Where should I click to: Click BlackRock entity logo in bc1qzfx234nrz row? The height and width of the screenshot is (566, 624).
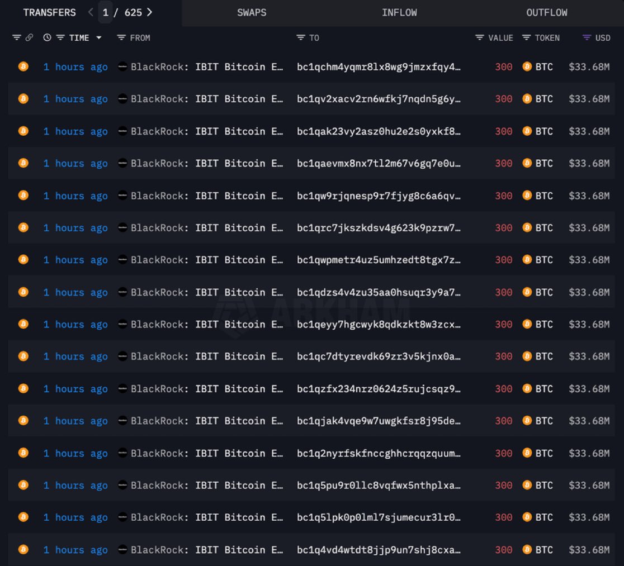coord(122,388)
